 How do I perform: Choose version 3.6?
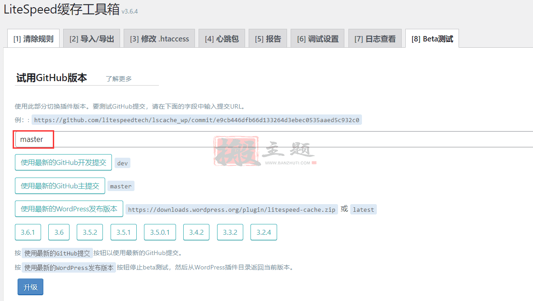coord(59,232)
